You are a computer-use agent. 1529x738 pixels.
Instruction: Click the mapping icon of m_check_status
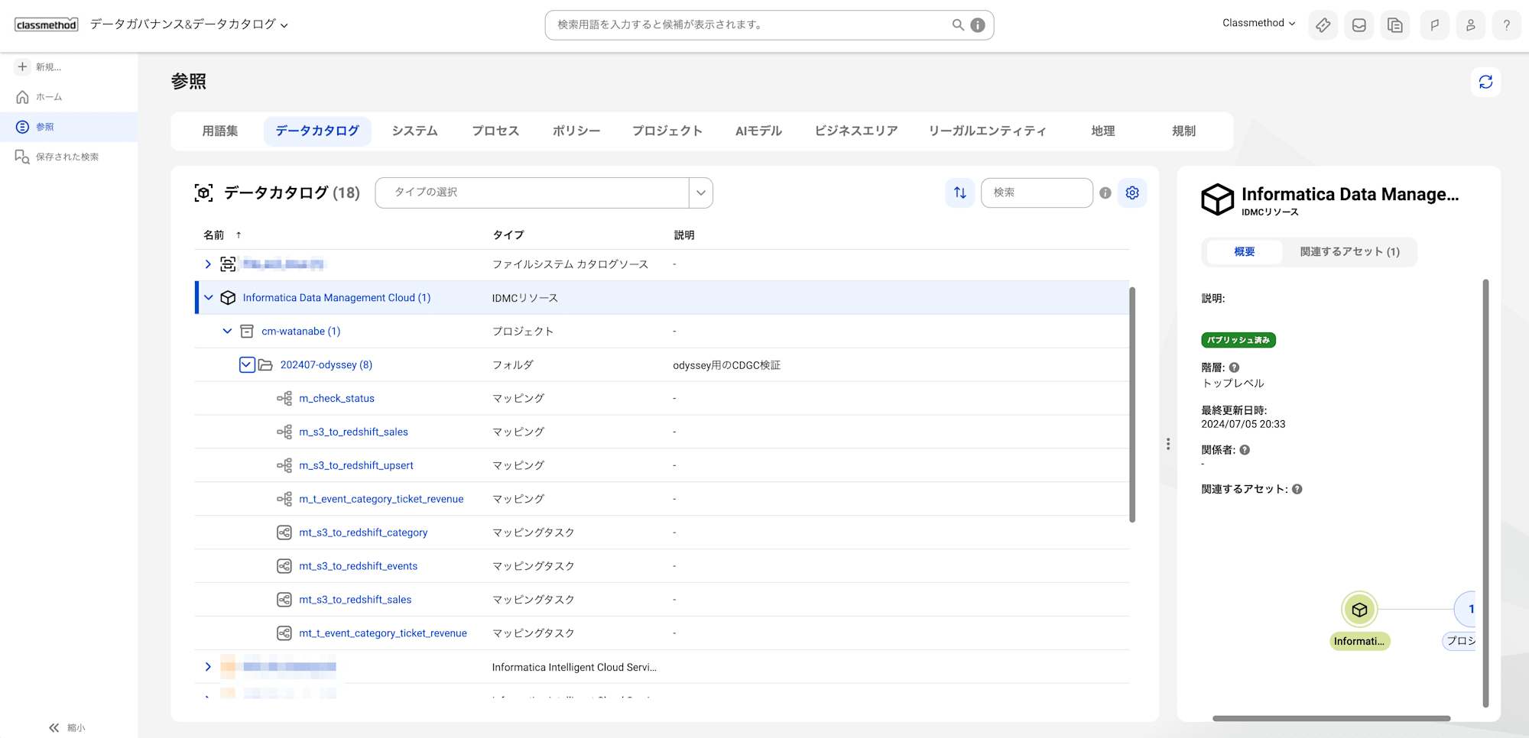[x=284, y=398]
